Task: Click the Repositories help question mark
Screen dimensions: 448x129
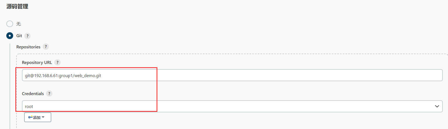Action: coord(46,47)
